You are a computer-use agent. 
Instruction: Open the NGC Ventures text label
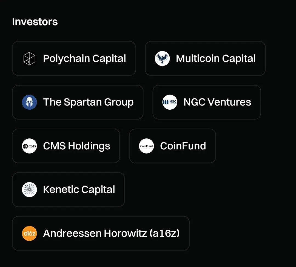coord(217,102)
